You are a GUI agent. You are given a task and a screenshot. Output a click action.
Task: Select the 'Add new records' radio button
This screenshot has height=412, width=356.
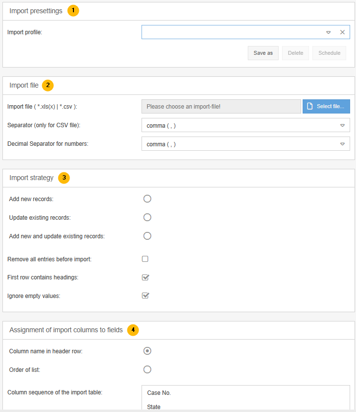[147, 199]
